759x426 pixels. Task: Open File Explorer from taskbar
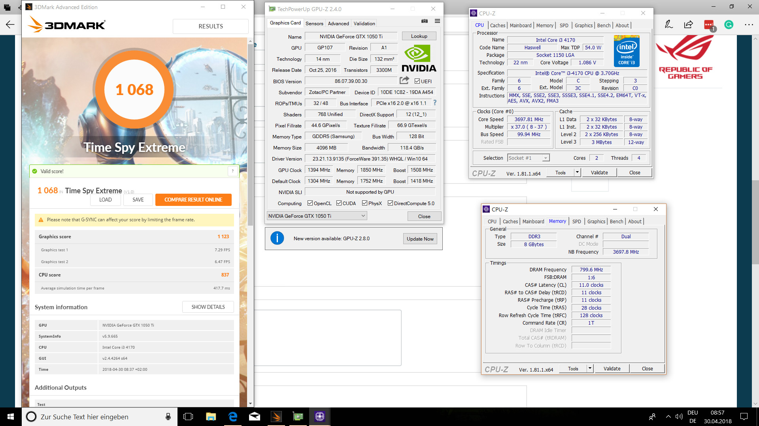[x=211, y=417]
